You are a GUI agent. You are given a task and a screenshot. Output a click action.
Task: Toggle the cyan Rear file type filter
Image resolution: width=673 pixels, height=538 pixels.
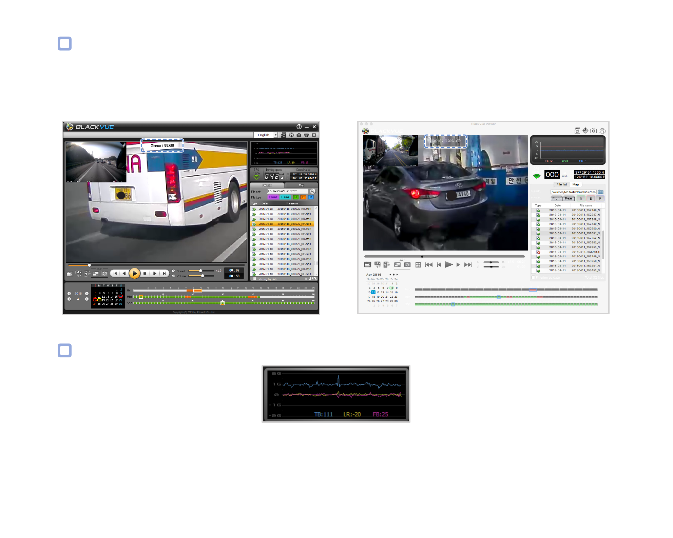tap(285, 197)
